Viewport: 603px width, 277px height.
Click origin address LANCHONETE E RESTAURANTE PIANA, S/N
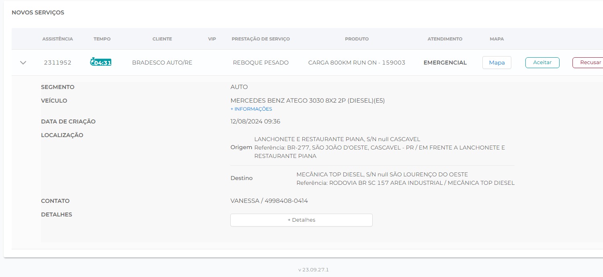[337, 139]
